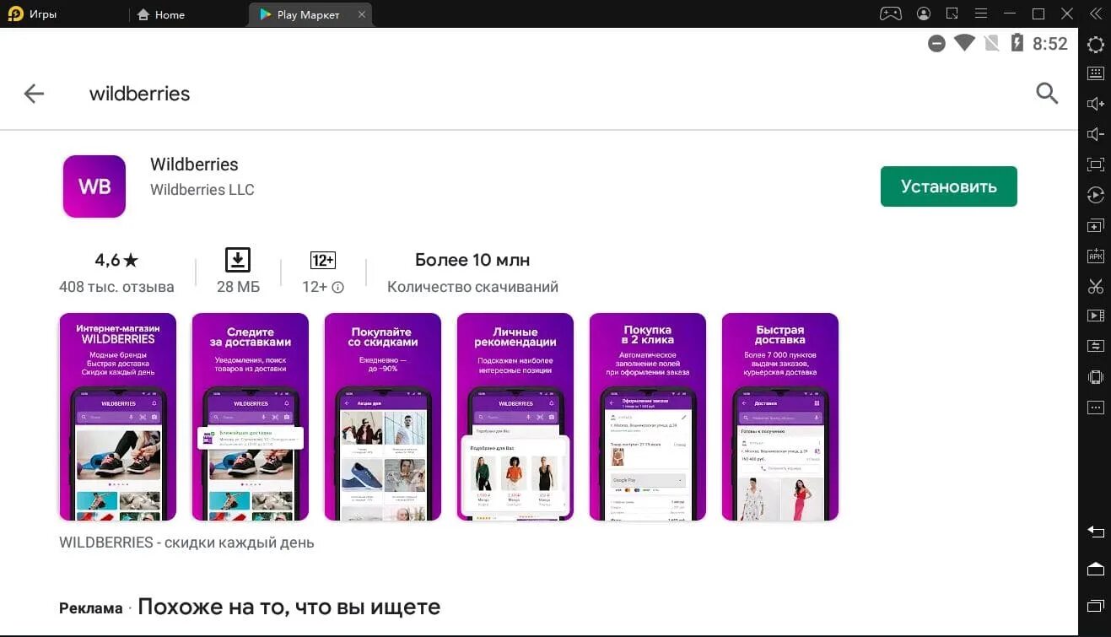Open Wildberries purple WB app icon

click(x=94, y=186)
